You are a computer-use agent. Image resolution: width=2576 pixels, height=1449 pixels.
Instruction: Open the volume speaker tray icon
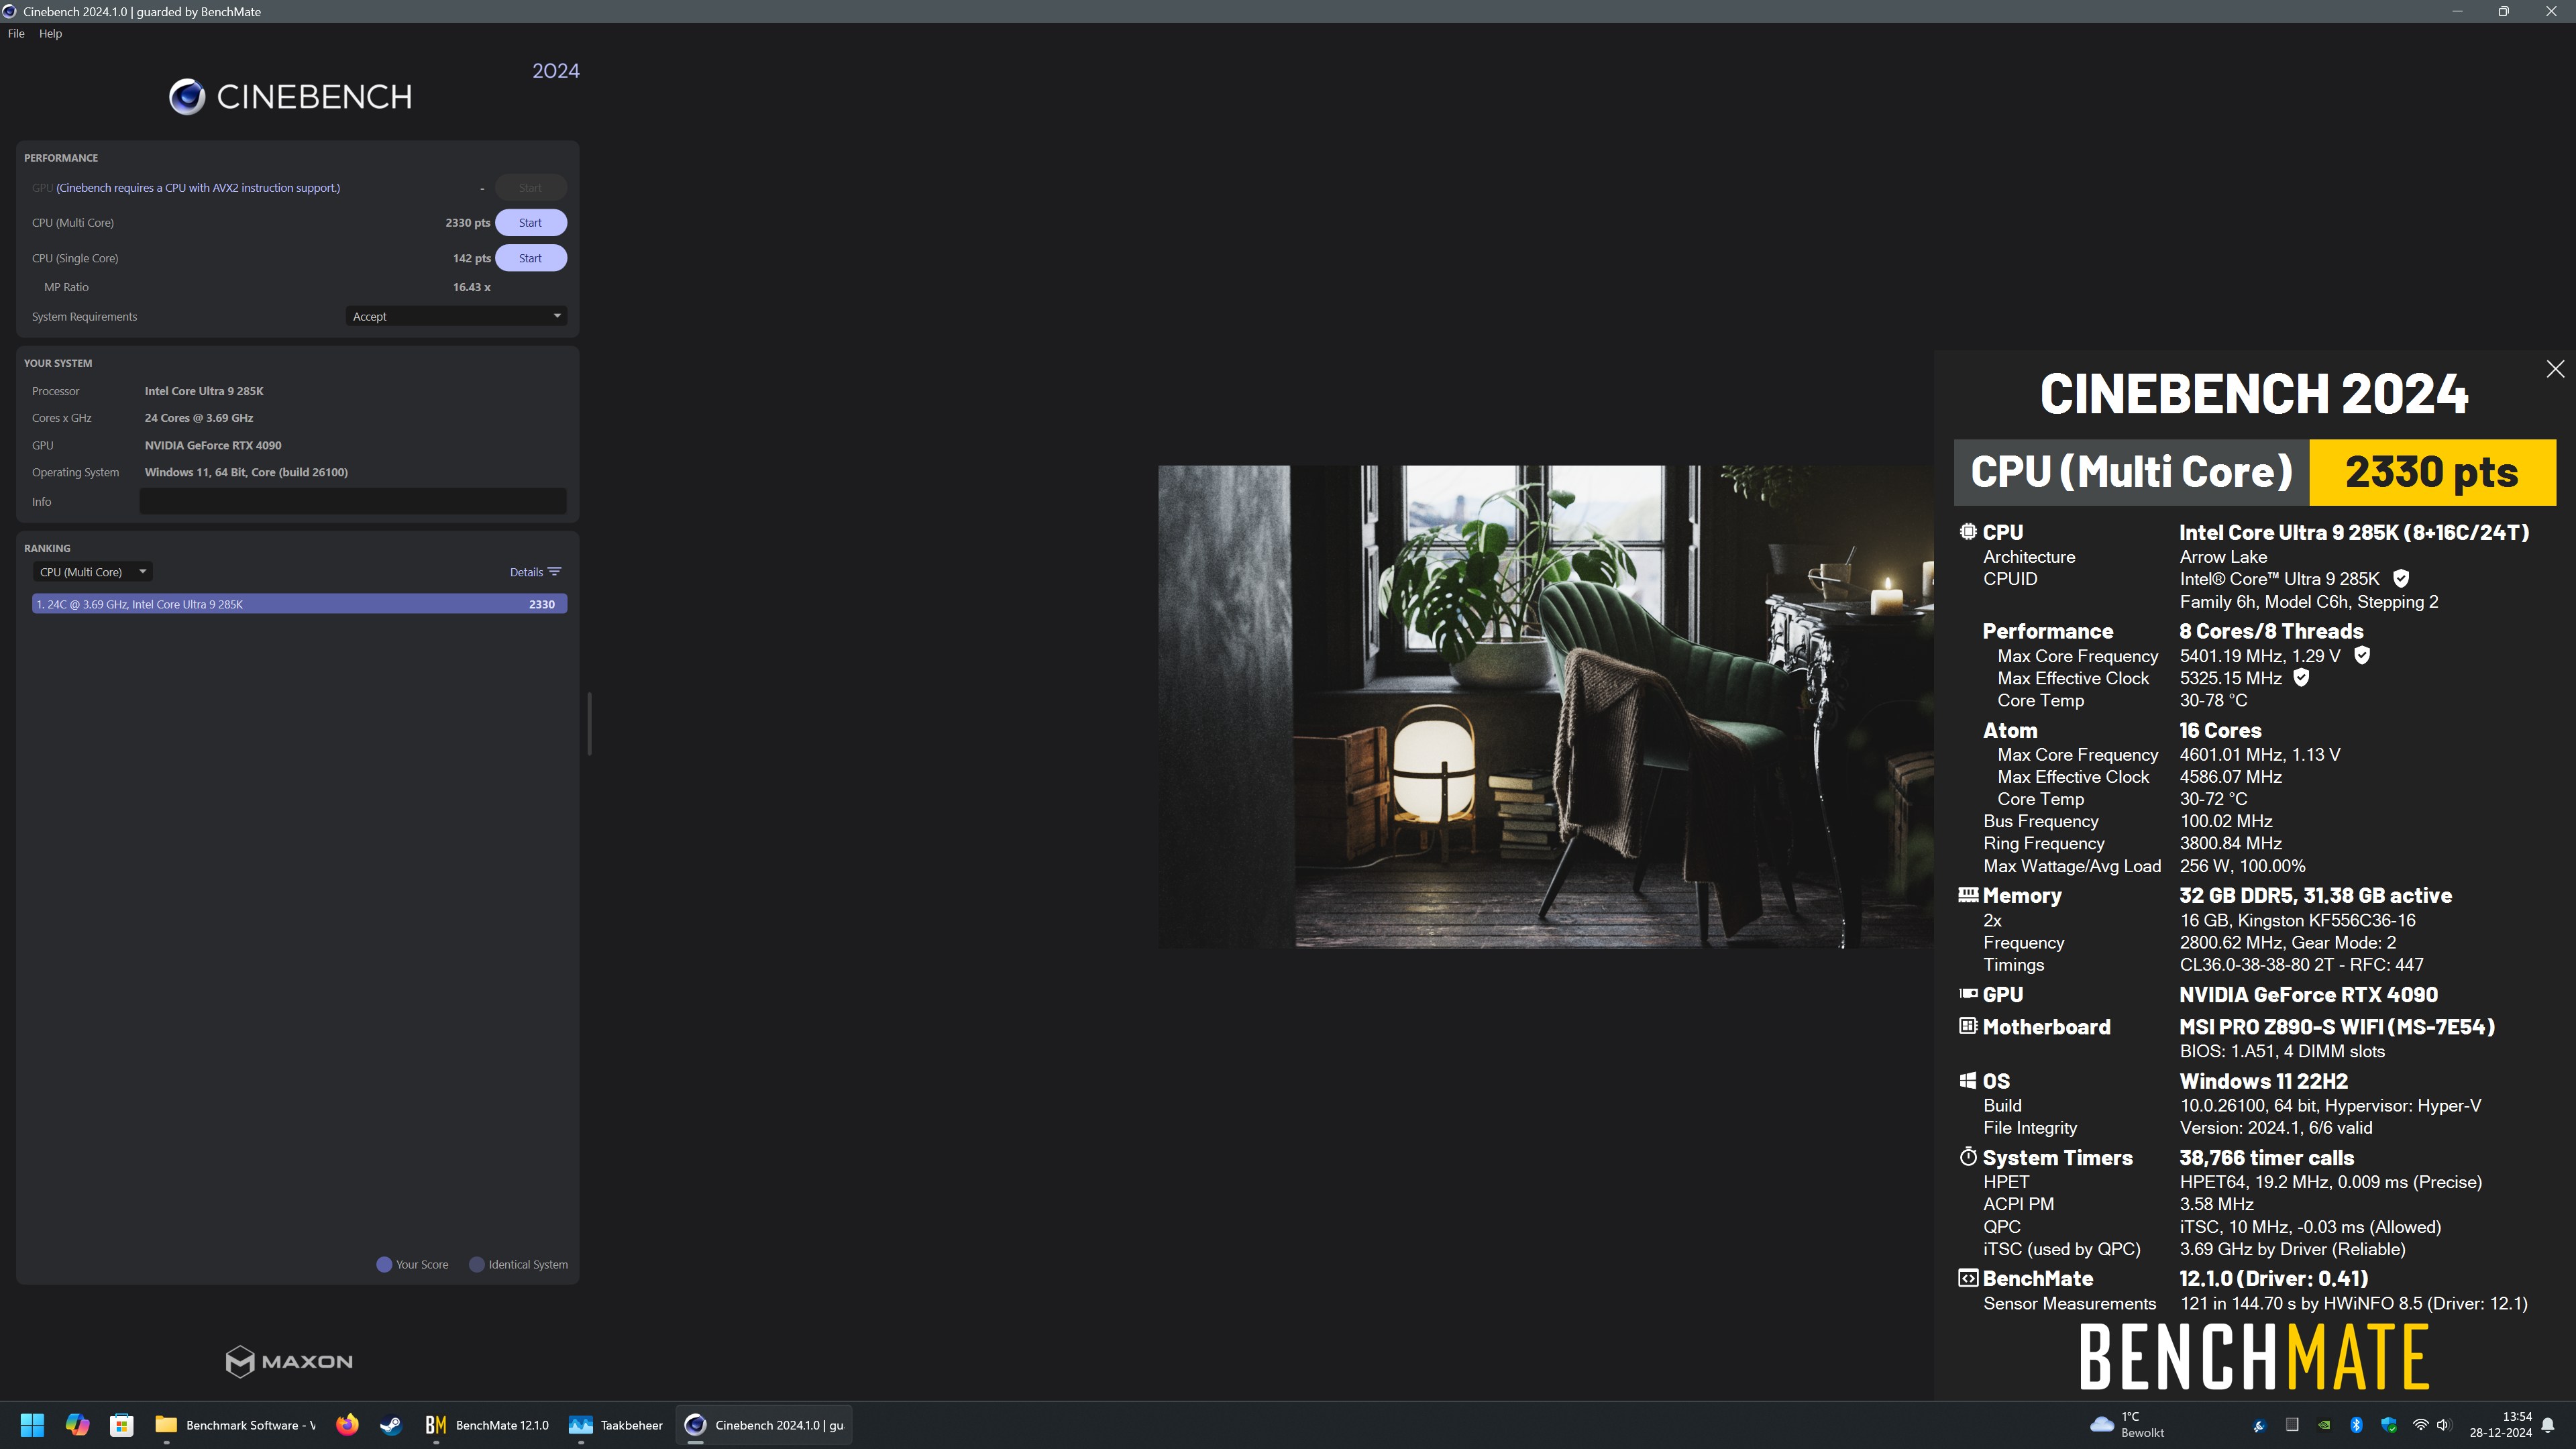tap(2443, 1425)
